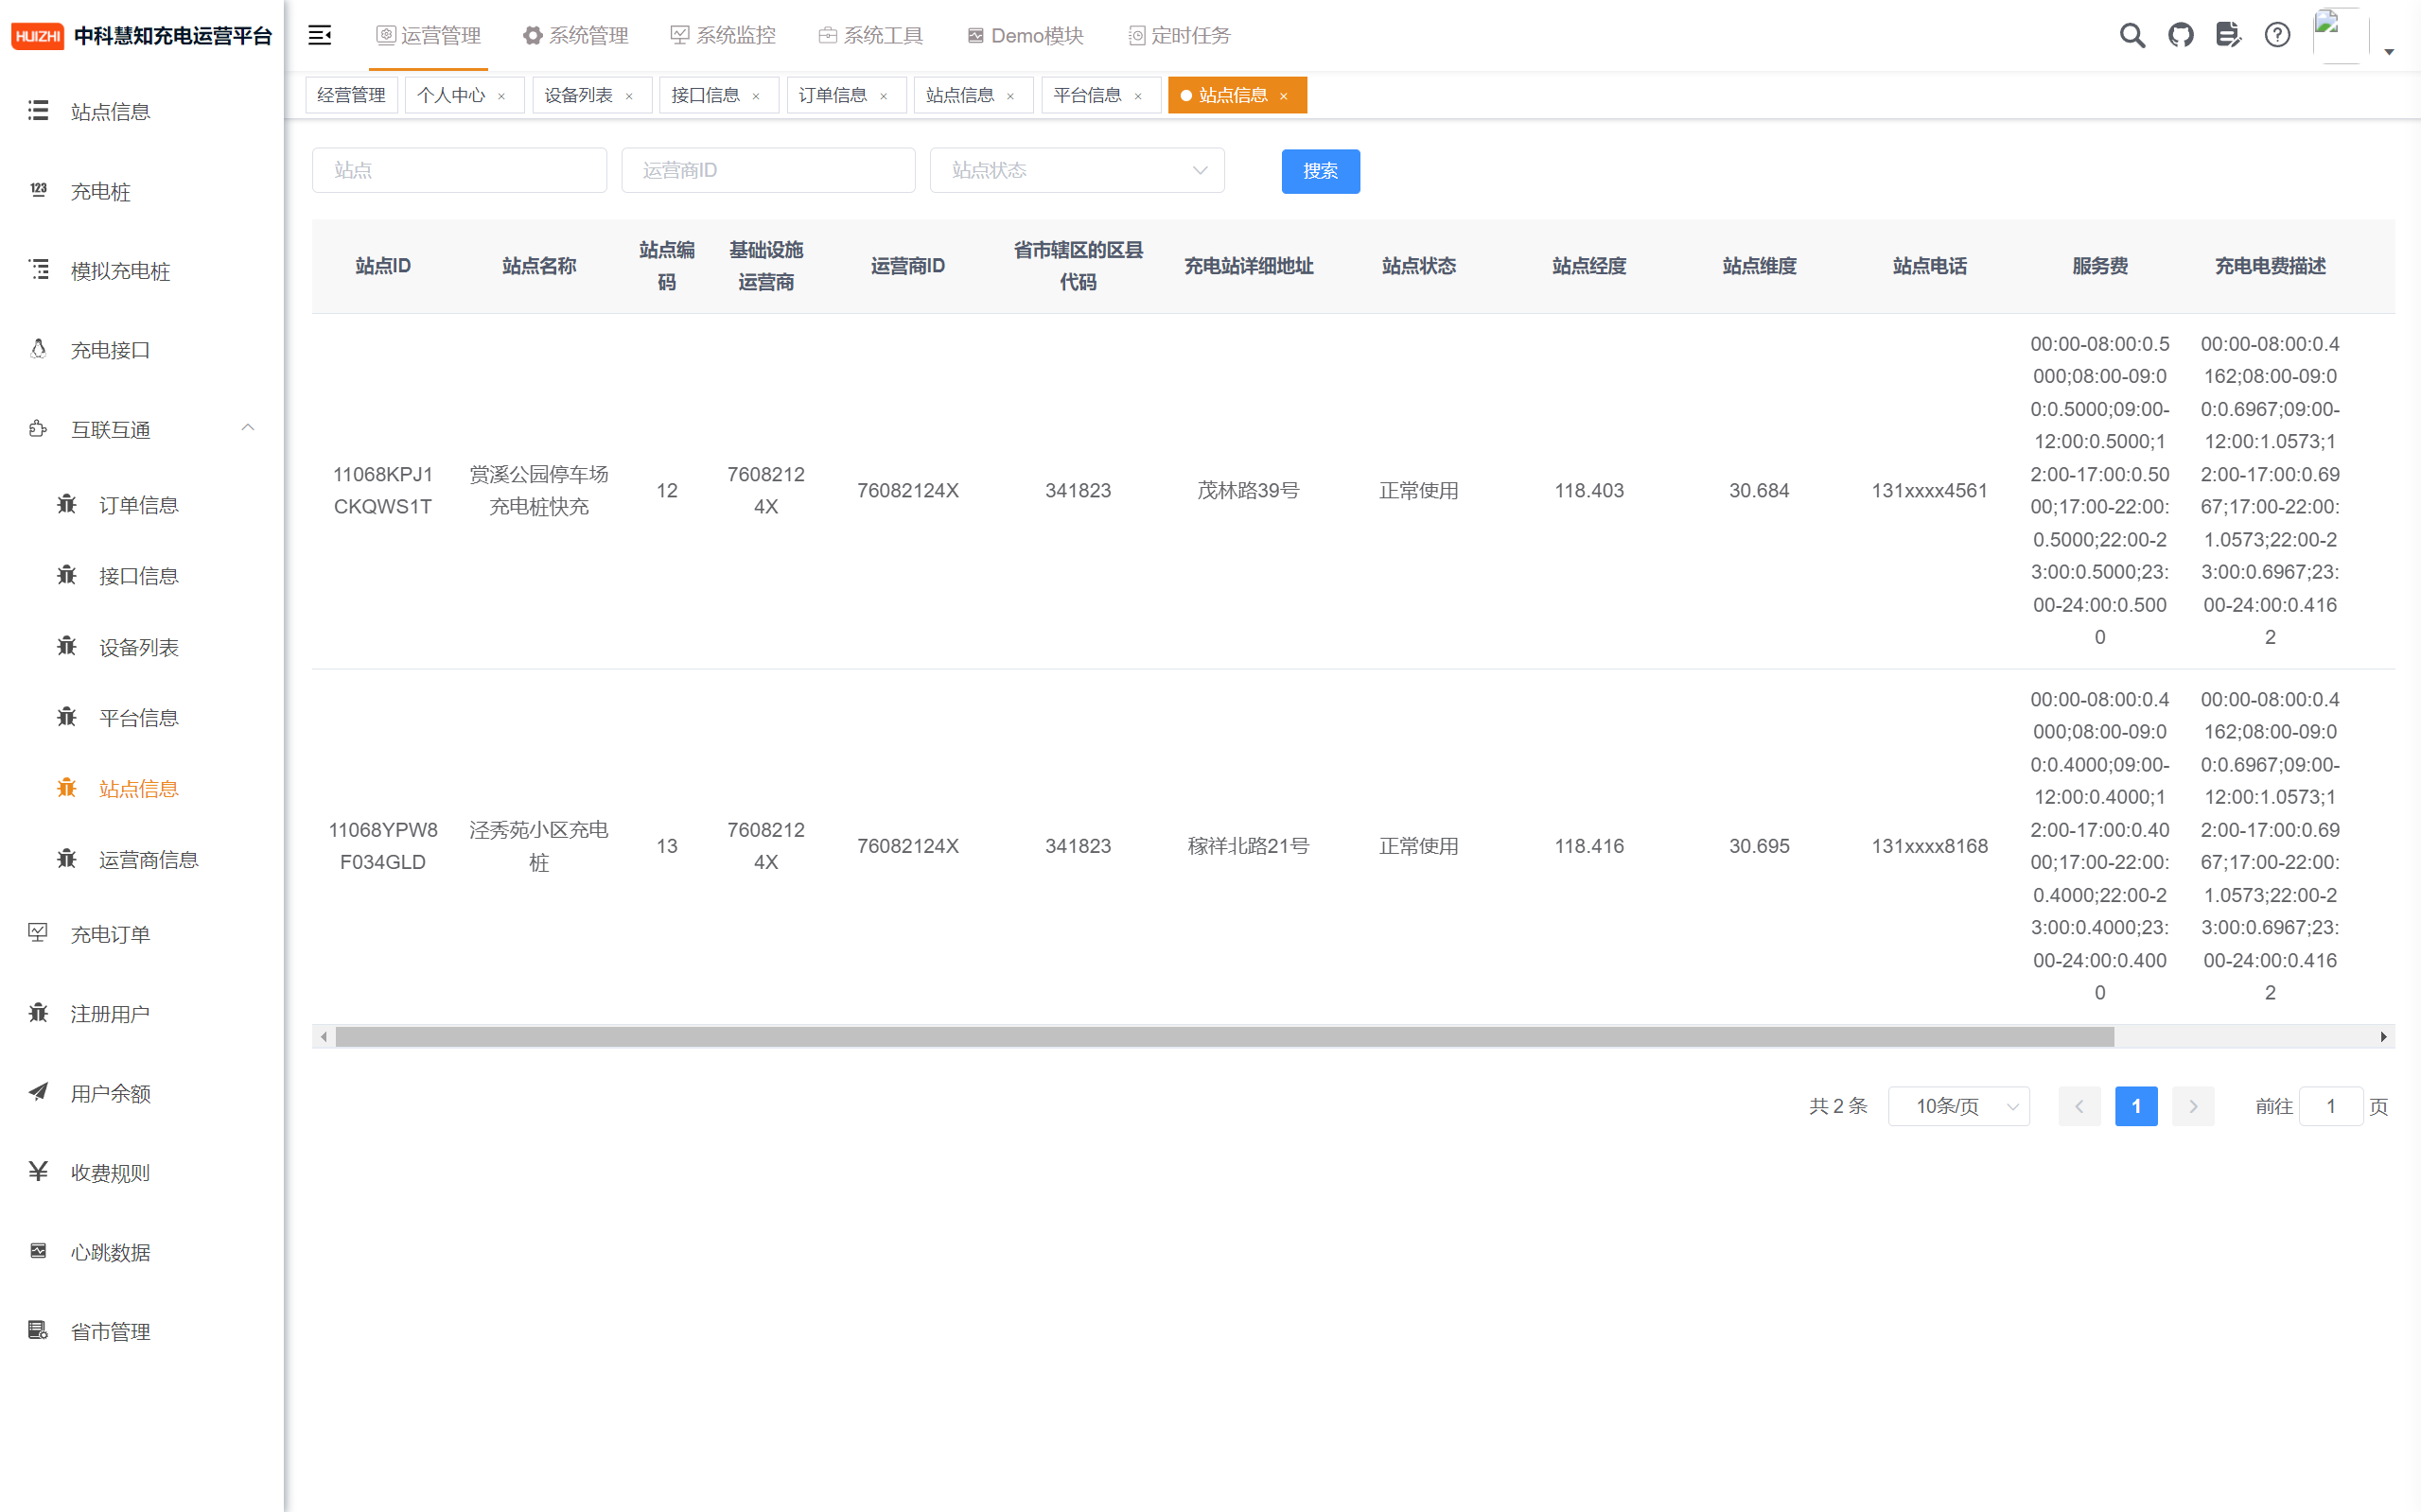The width and height of the screenshot is (2421, 1512).
Task: Click the 注册用户 bug icon
Action: tap(38, 1013)
